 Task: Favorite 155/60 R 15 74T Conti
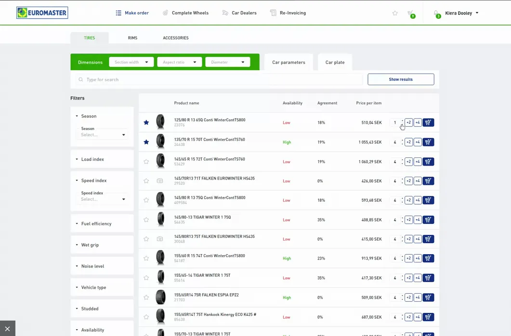[146, 258]
